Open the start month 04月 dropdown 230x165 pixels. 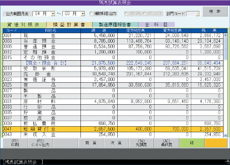coord(53,14)
